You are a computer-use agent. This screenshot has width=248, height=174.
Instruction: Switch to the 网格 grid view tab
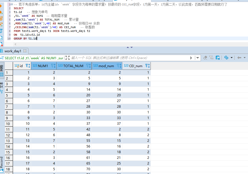point(2,70)
